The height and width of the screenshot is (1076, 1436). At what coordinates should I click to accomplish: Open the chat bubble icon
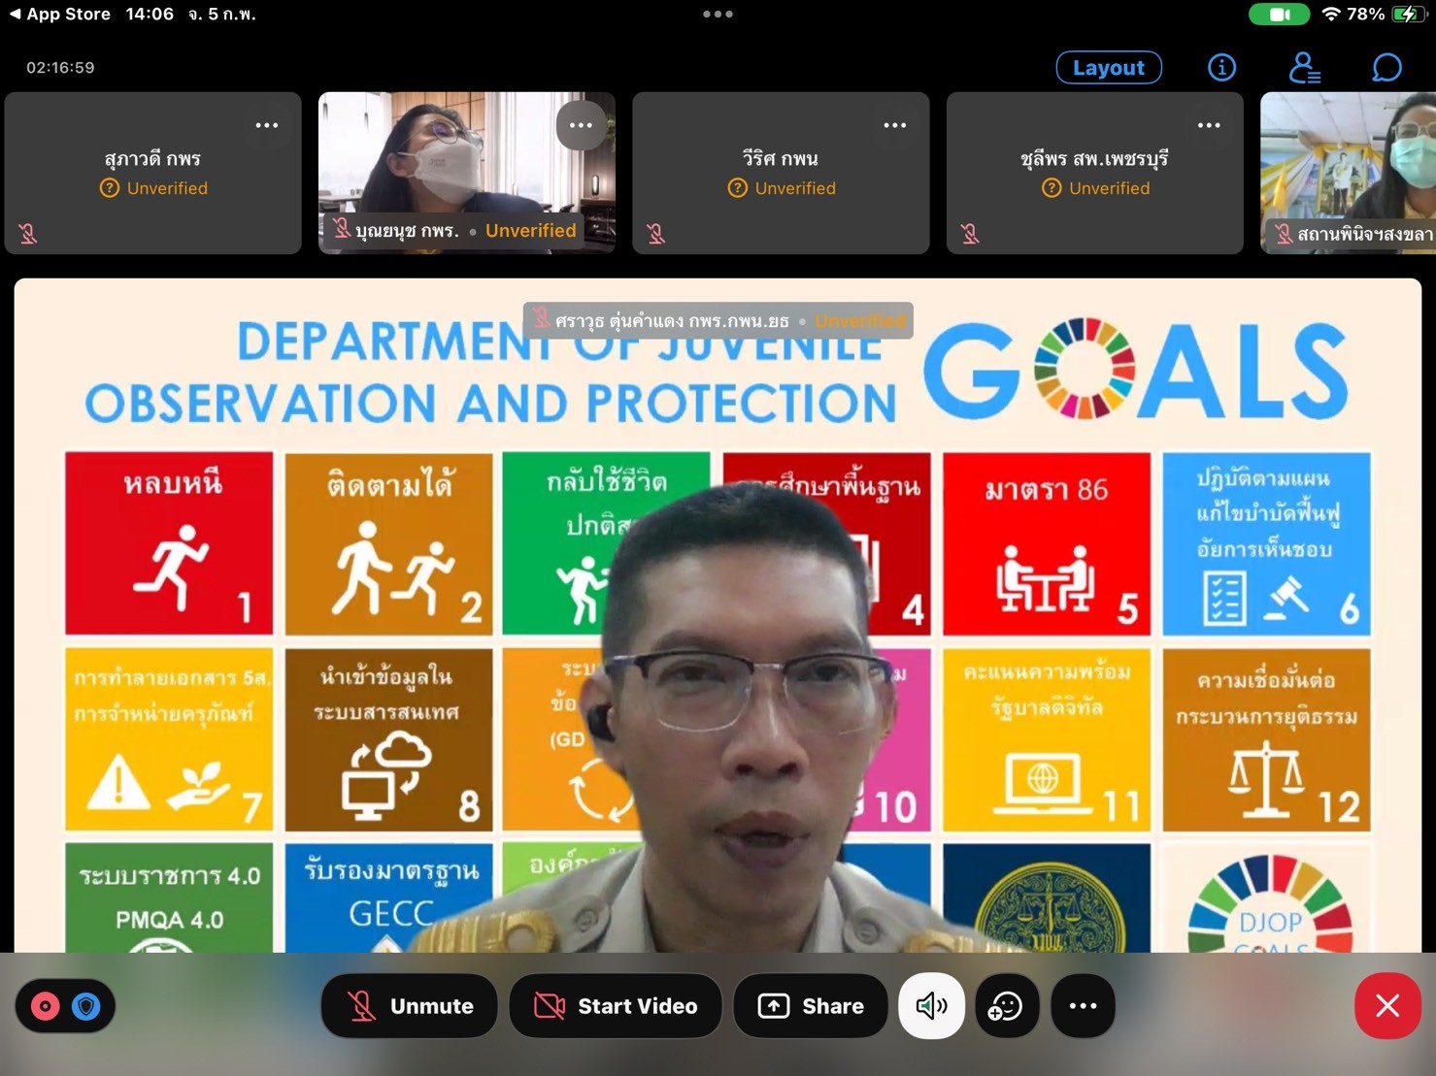[x=1386, y=67]
